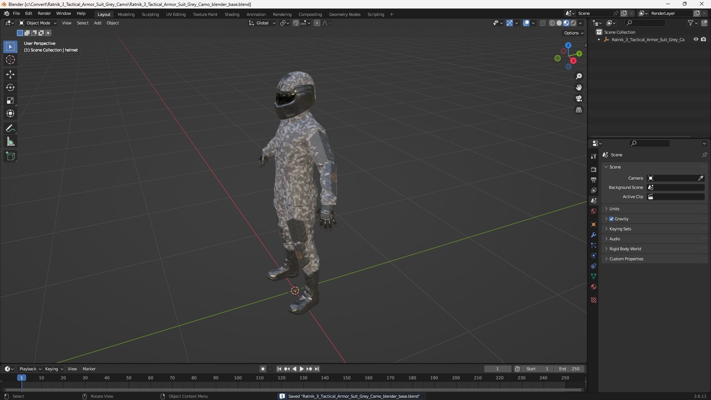
Task: Toggle the Gravity checkbox
Action: pyautogui.click(x=611, y=219)
